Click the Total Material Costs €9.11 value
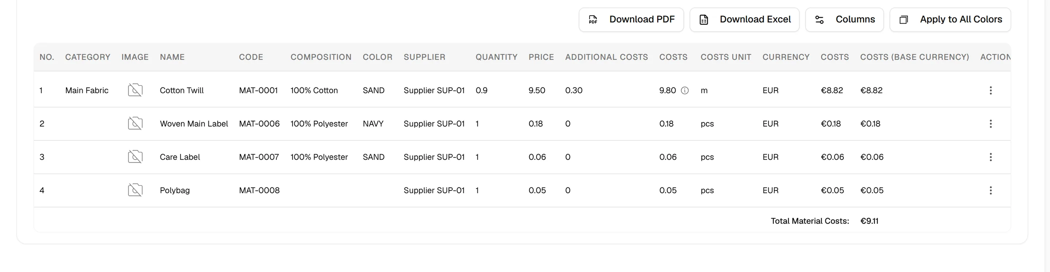The height and width of the screenshot is (272, 1050). tap(869, 221)
